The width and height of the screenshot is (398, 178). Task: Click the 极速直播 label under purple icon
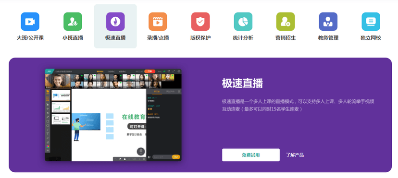pyautogui.click(x=115, y=38)
